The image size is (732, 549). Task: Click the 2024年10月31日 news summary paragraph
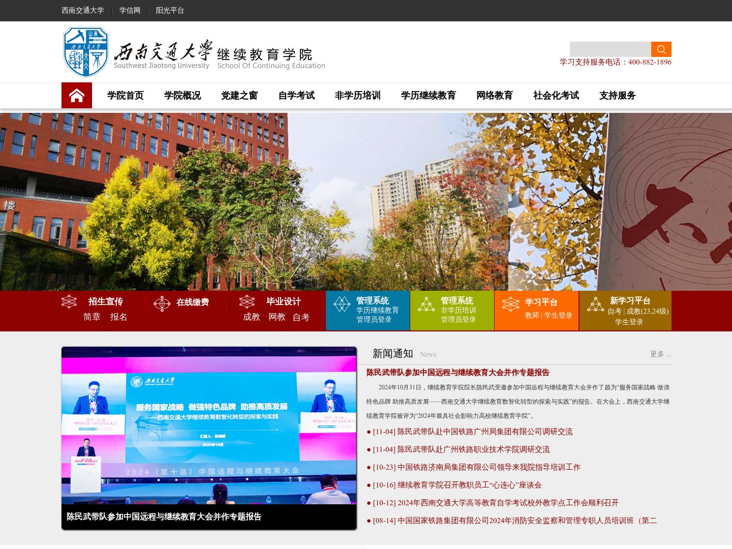518,402
